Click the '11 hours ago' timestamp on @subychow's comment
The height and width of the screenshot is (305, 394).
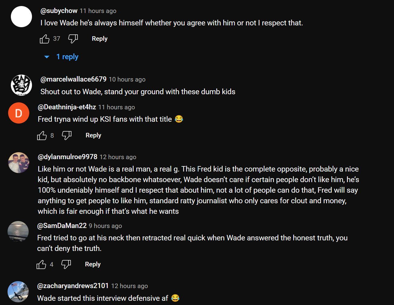click(x=98, y=11)
